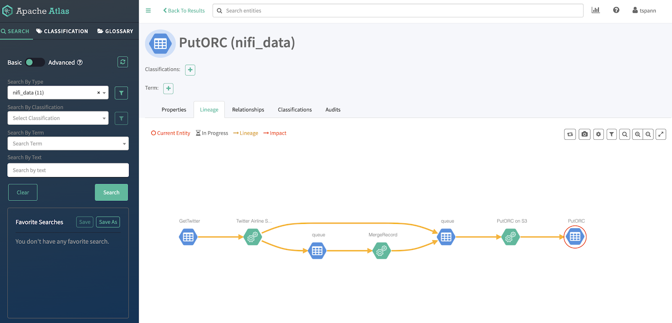The width and height of the screenshot is (672, 323).
Task: Open the type attribute filter
Action: 121,93
